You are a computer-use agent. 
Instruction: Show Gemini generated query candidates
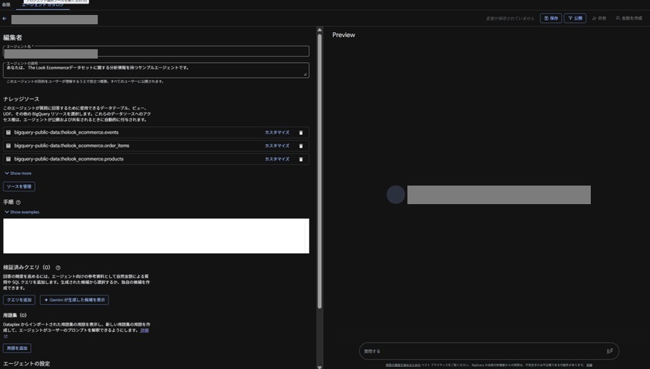point(74,300)
